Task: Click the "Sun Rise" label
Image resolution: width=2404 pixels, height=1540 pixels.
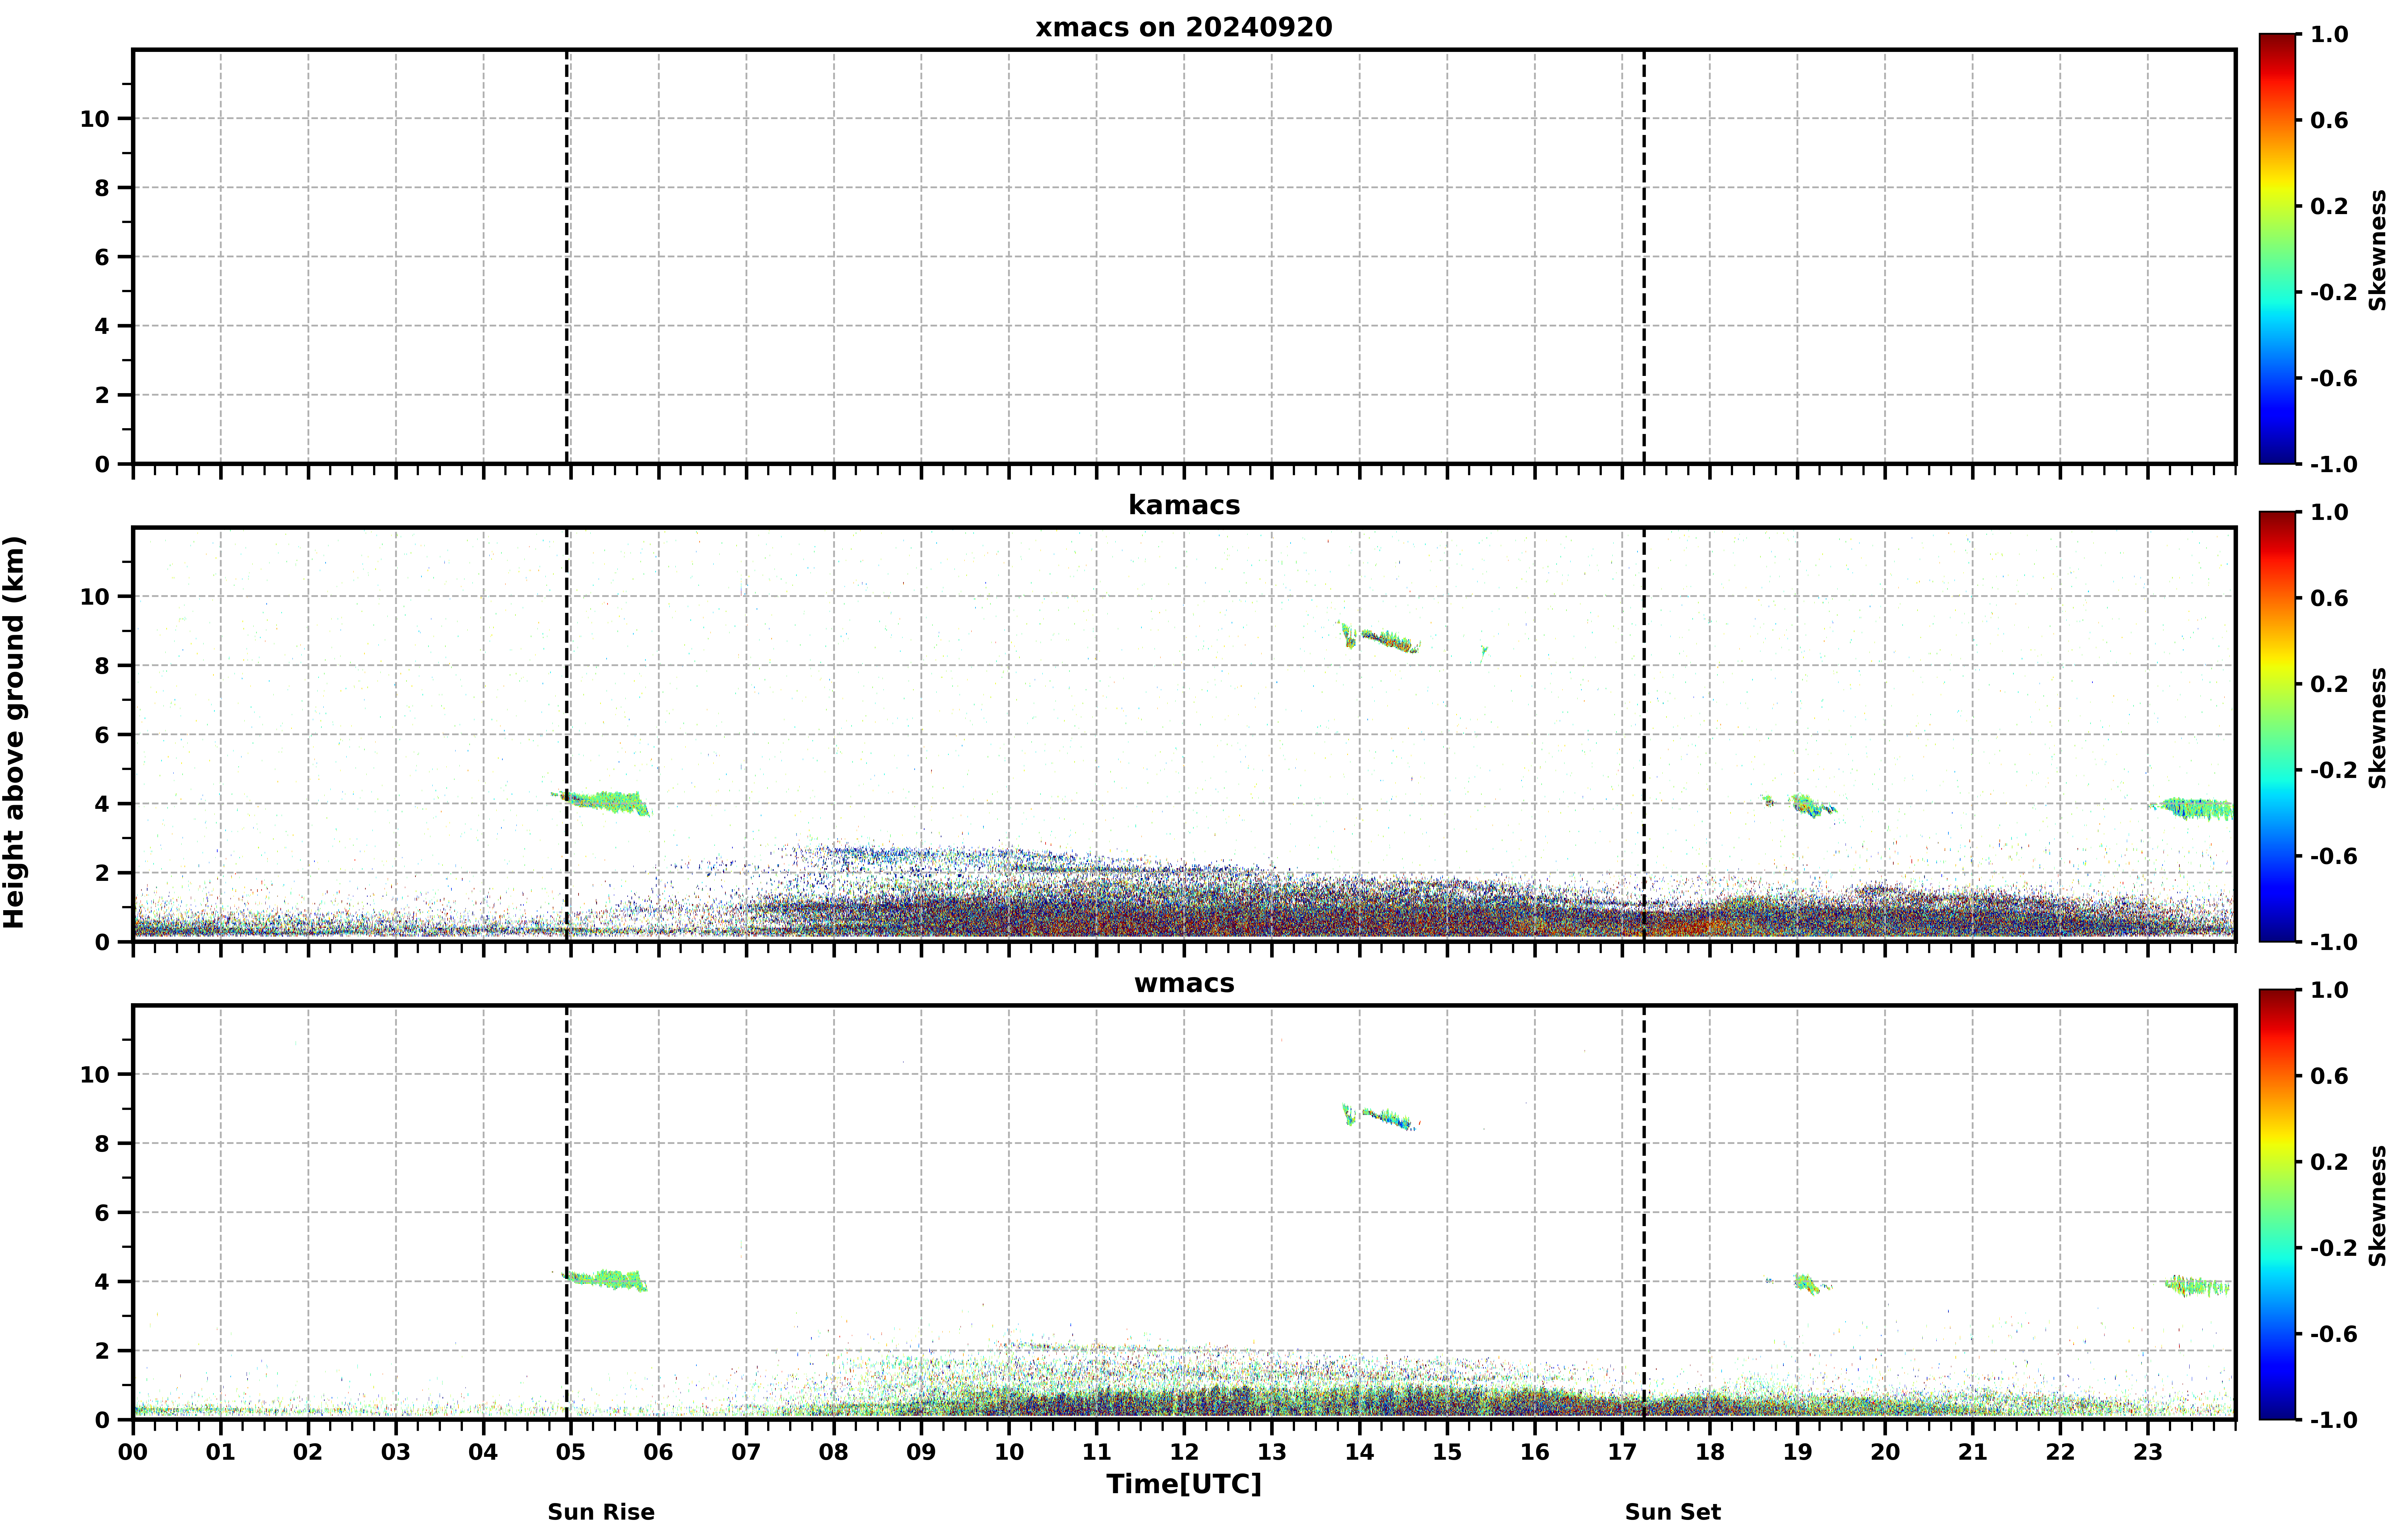Action: [601, 1512]
